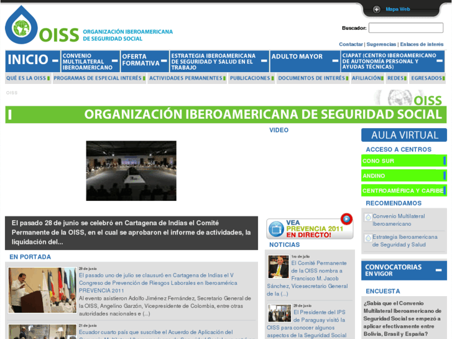
Task: Open Adulto Mayor menu
Action: [297, 57]
